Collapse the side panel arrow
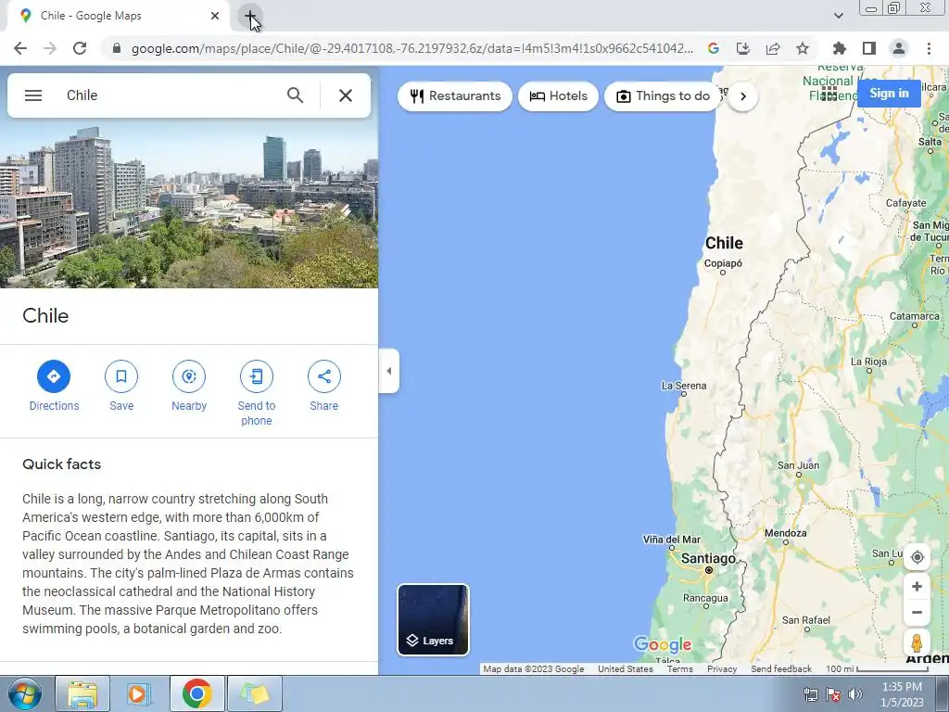949x712 pixels. click(389, 371)
